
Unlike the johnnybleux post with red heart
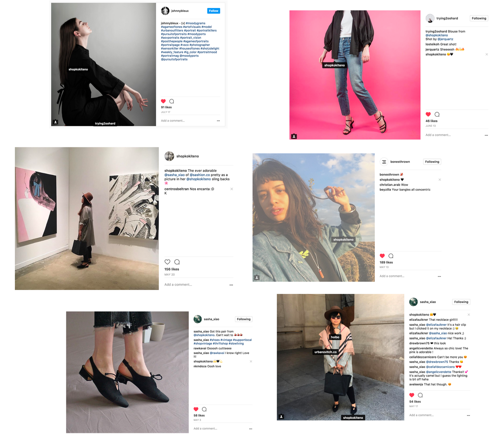(163, 101)
